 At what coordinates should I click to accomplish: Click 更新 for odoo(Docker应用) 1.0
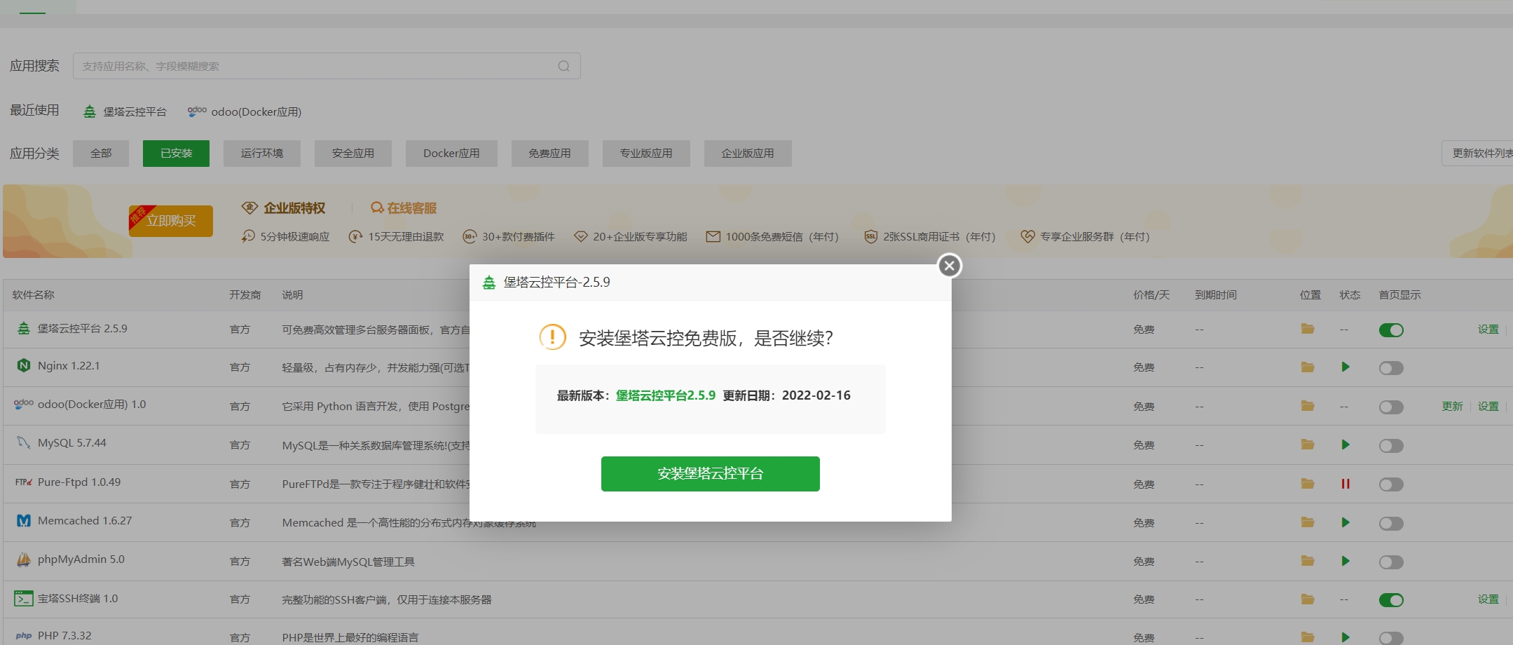[1452, 407]
